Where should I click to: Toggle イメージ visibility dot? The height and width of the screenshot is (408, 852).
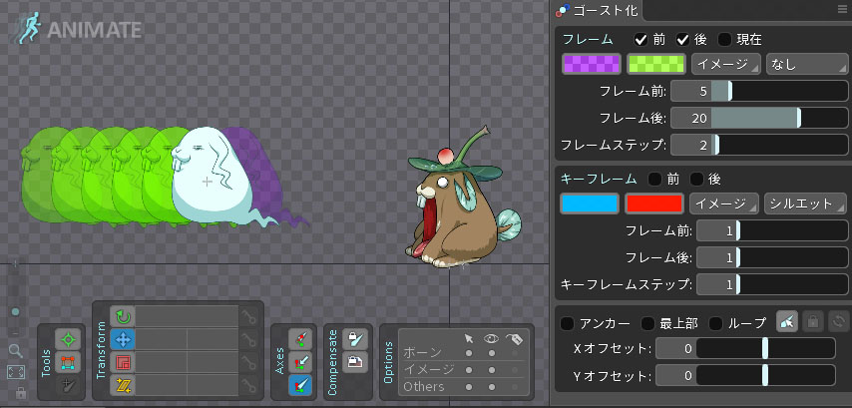[492, 370]
